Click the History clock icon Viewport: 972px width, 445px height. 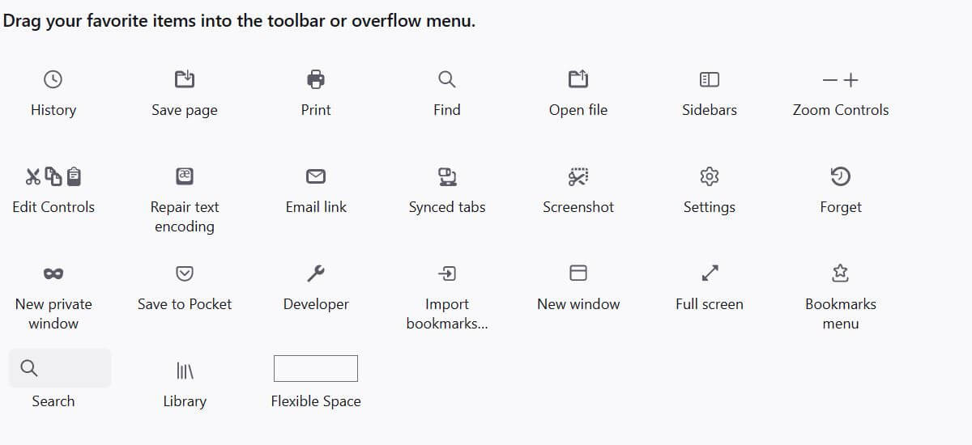(x=53, y=79)
